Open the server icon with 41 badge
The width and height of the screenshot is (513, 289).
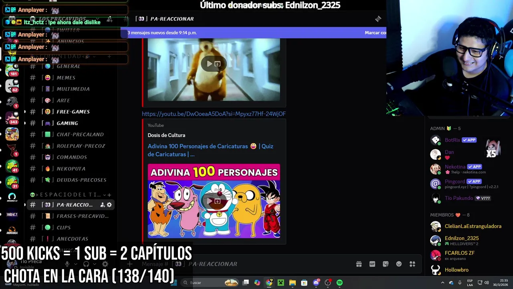(12, 166)
